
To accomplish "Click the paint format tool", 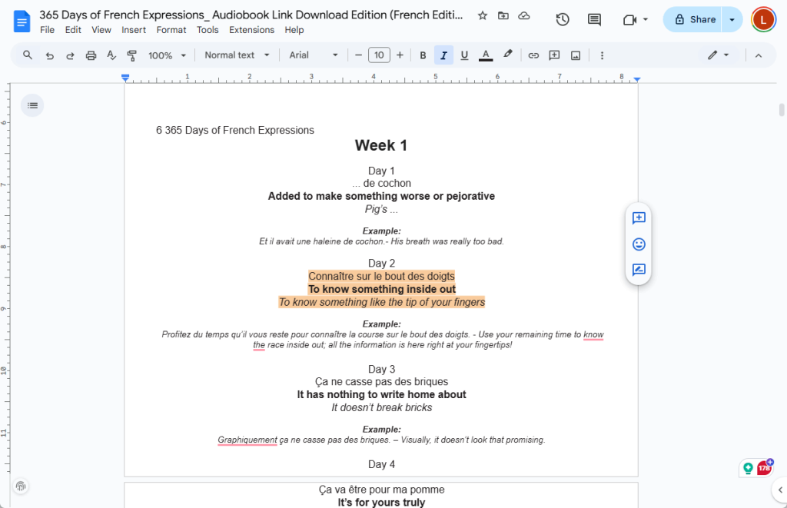I will 131,55.
